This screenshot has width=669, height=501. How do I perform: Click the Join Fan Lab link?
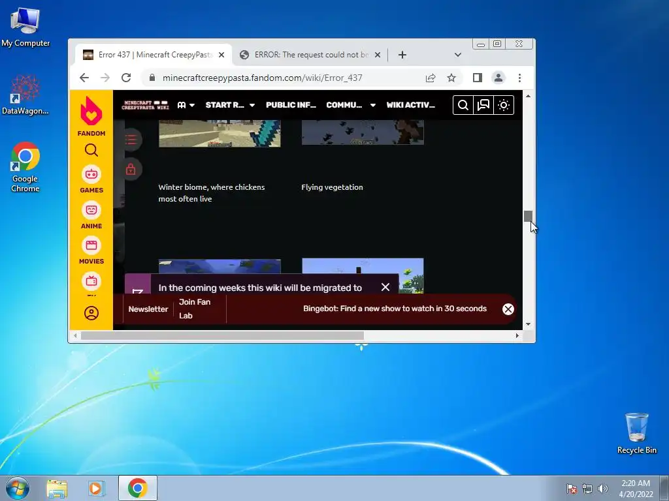point(195,309)
